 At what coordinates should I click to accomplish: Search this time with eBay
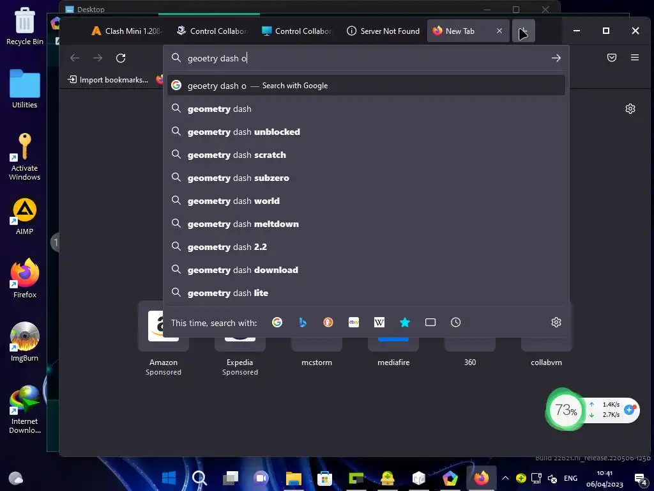click(x=354, y=322)
